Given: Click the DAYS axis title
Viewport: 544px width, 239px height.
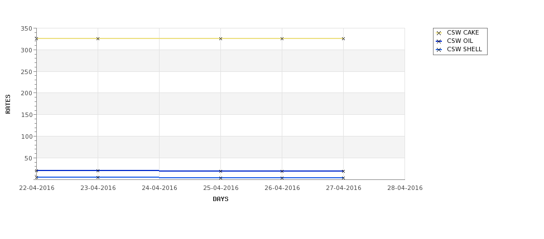Looking at the screenshot, I should (x=220, y=199).
